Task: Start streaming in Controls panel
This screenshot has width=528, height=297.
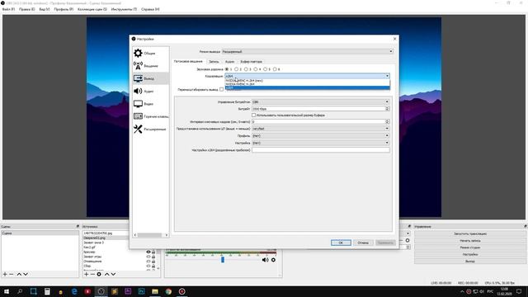Action: pos(470,233)
